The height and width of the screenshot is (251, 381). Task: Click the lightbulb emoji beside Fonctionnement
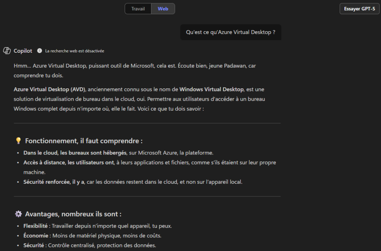pyautogui.click(x=18, y=141)
